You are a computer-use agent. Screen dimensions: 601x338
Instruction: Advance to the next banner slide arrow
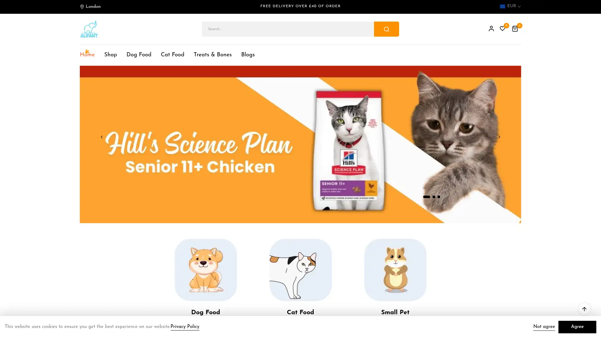[x=499, y=137]
